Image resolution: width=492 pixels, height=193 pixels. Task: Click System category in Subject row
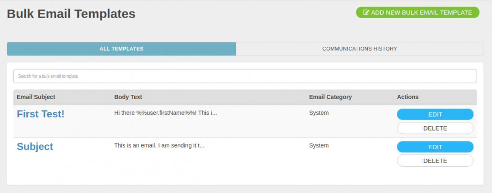tap(319, 145)
